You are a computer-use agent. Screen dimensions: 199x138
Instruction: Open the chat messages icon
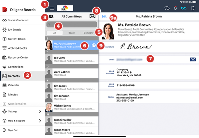(167, 8)
